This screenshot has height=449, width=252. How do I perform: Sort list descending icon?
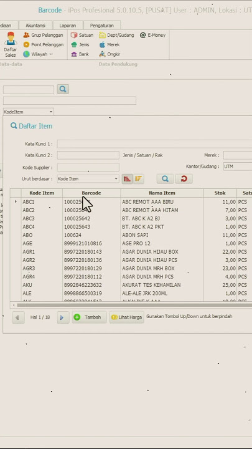tap(139, 179)
